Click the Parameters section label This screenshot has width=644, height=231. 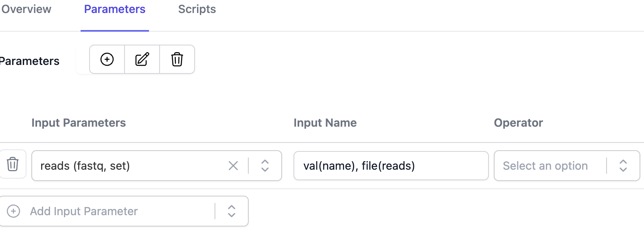30,61
